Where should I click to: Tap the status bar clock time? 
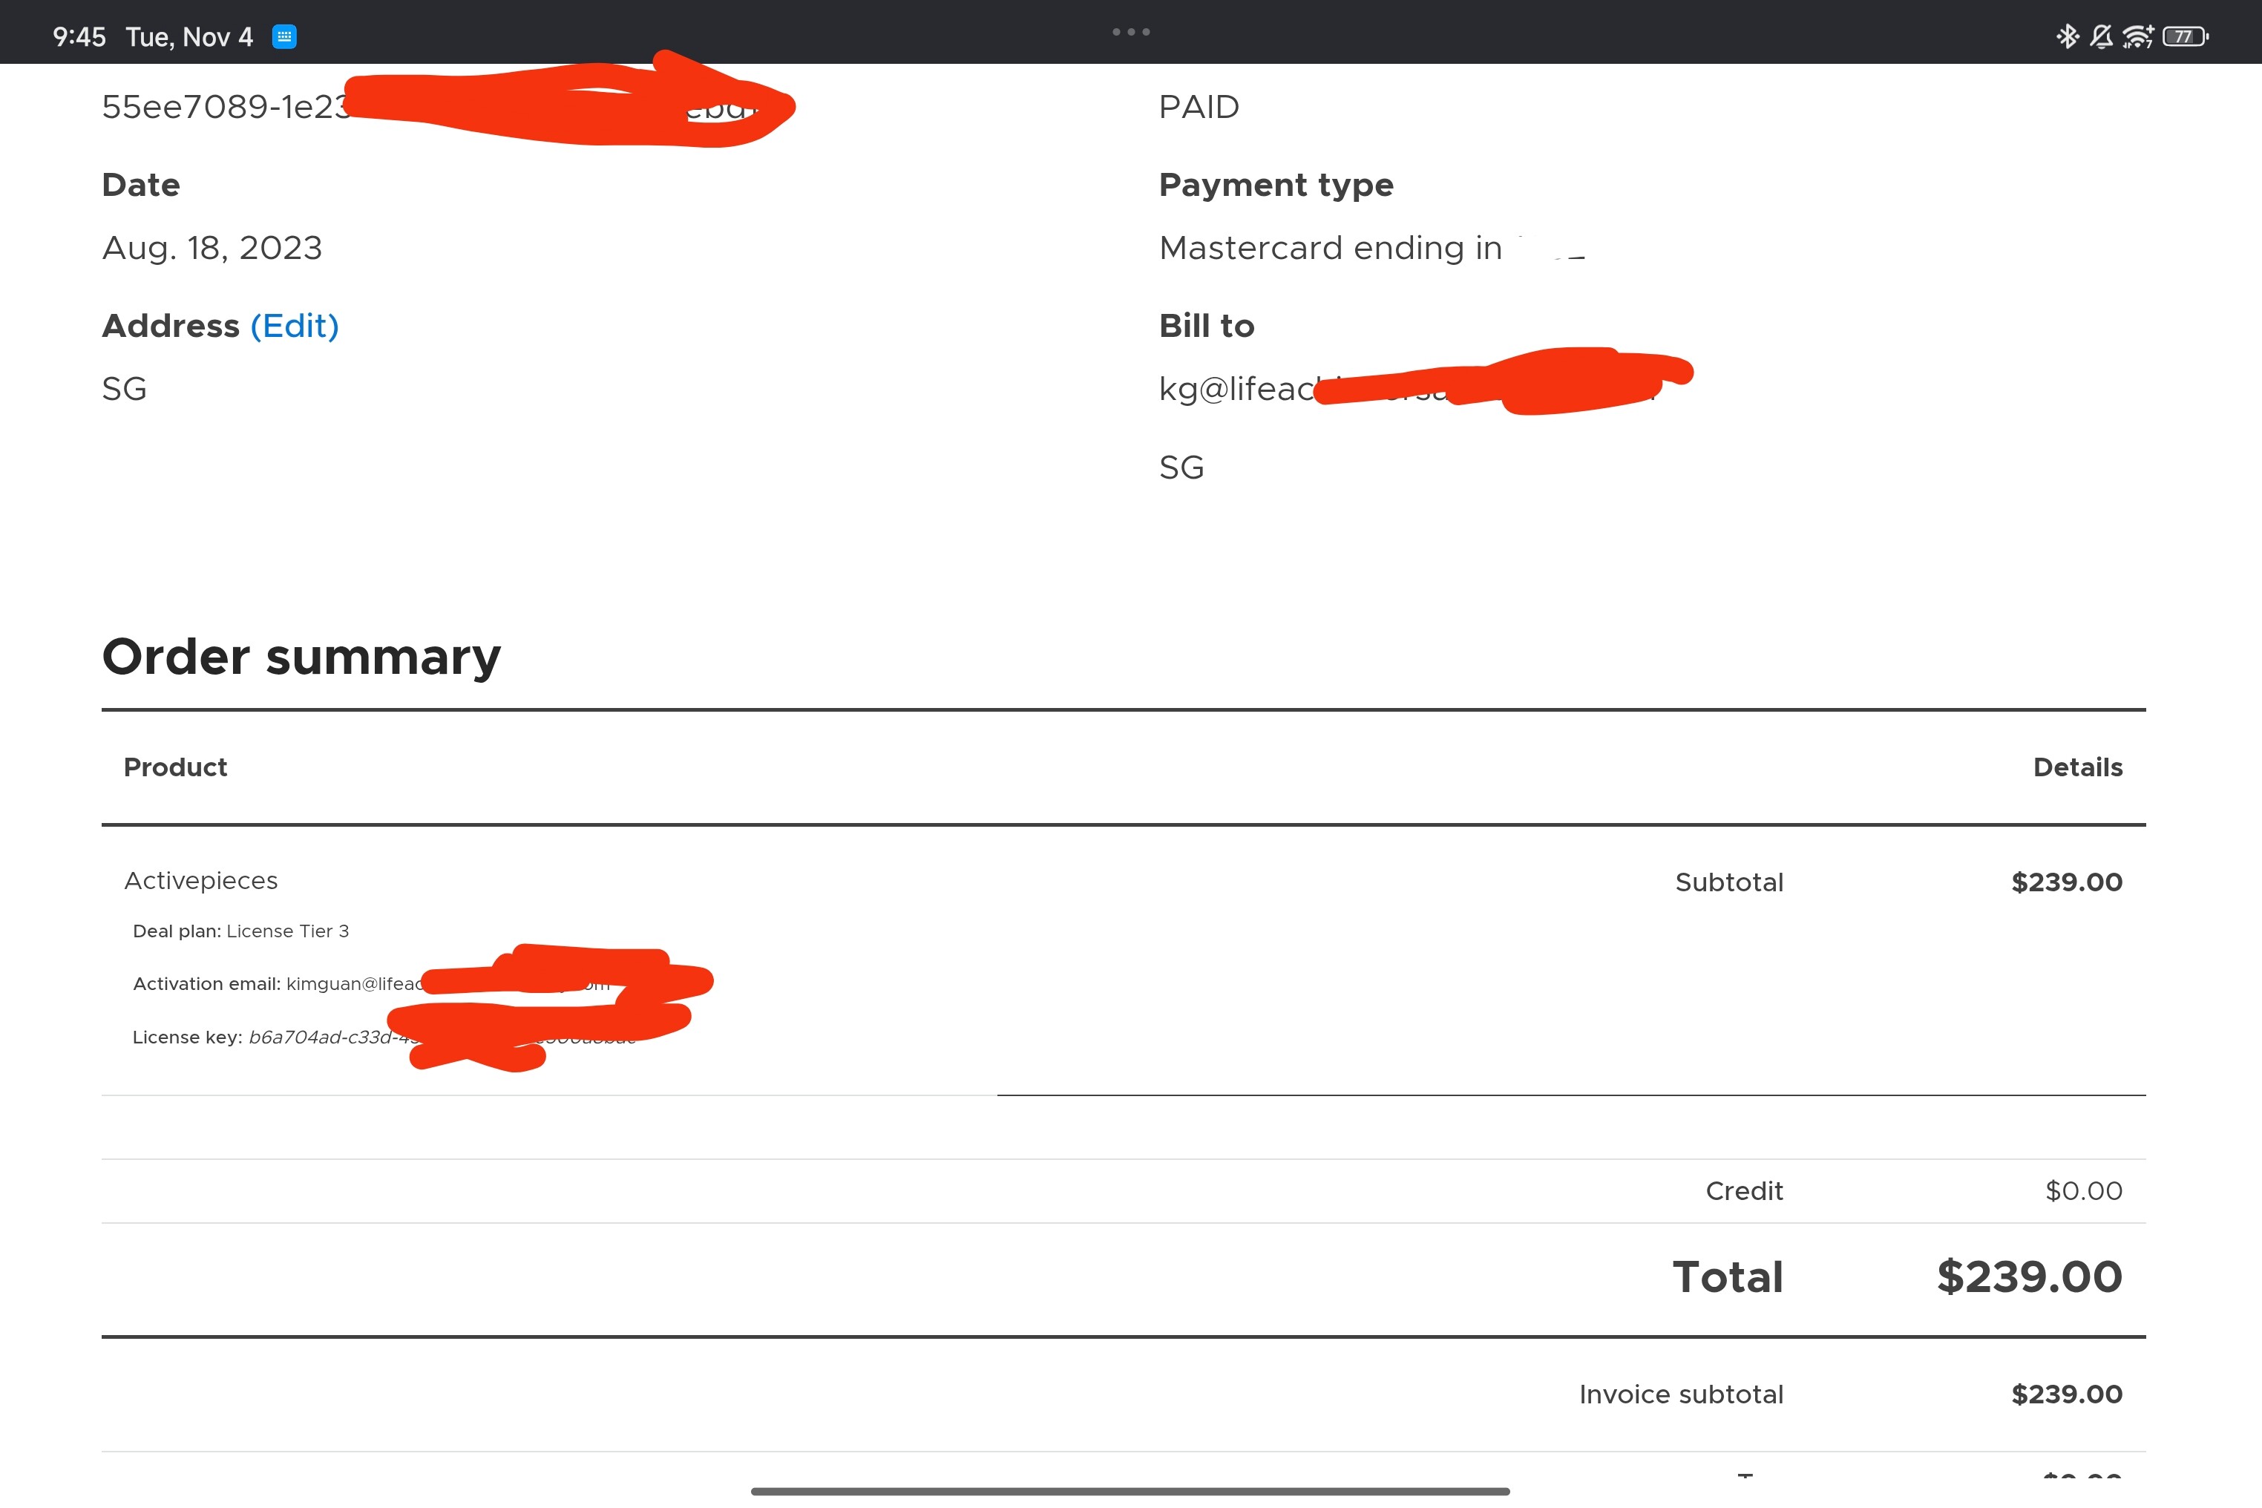79,36
